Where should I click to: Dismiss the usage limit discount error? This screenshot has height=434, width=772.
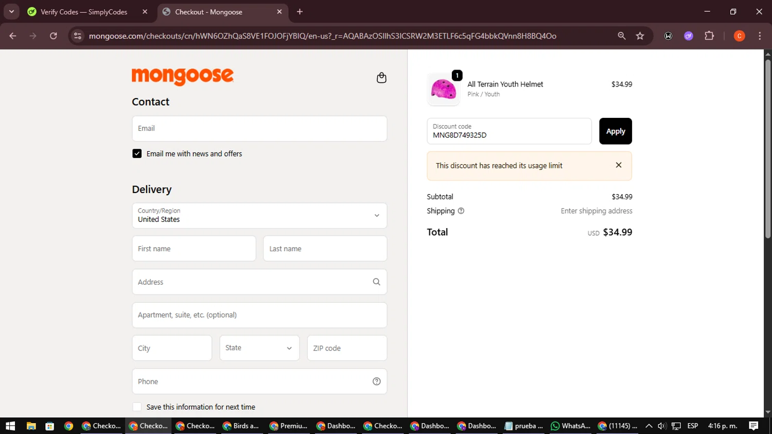(619, 165)
